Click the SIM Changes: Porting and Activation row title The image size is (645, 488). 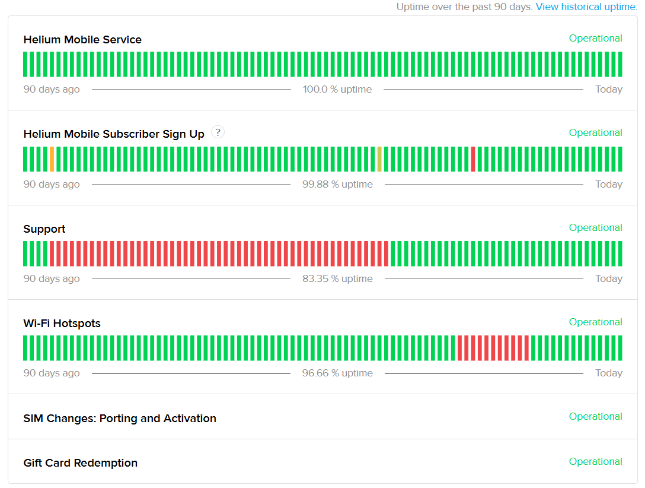click(120, 419)
